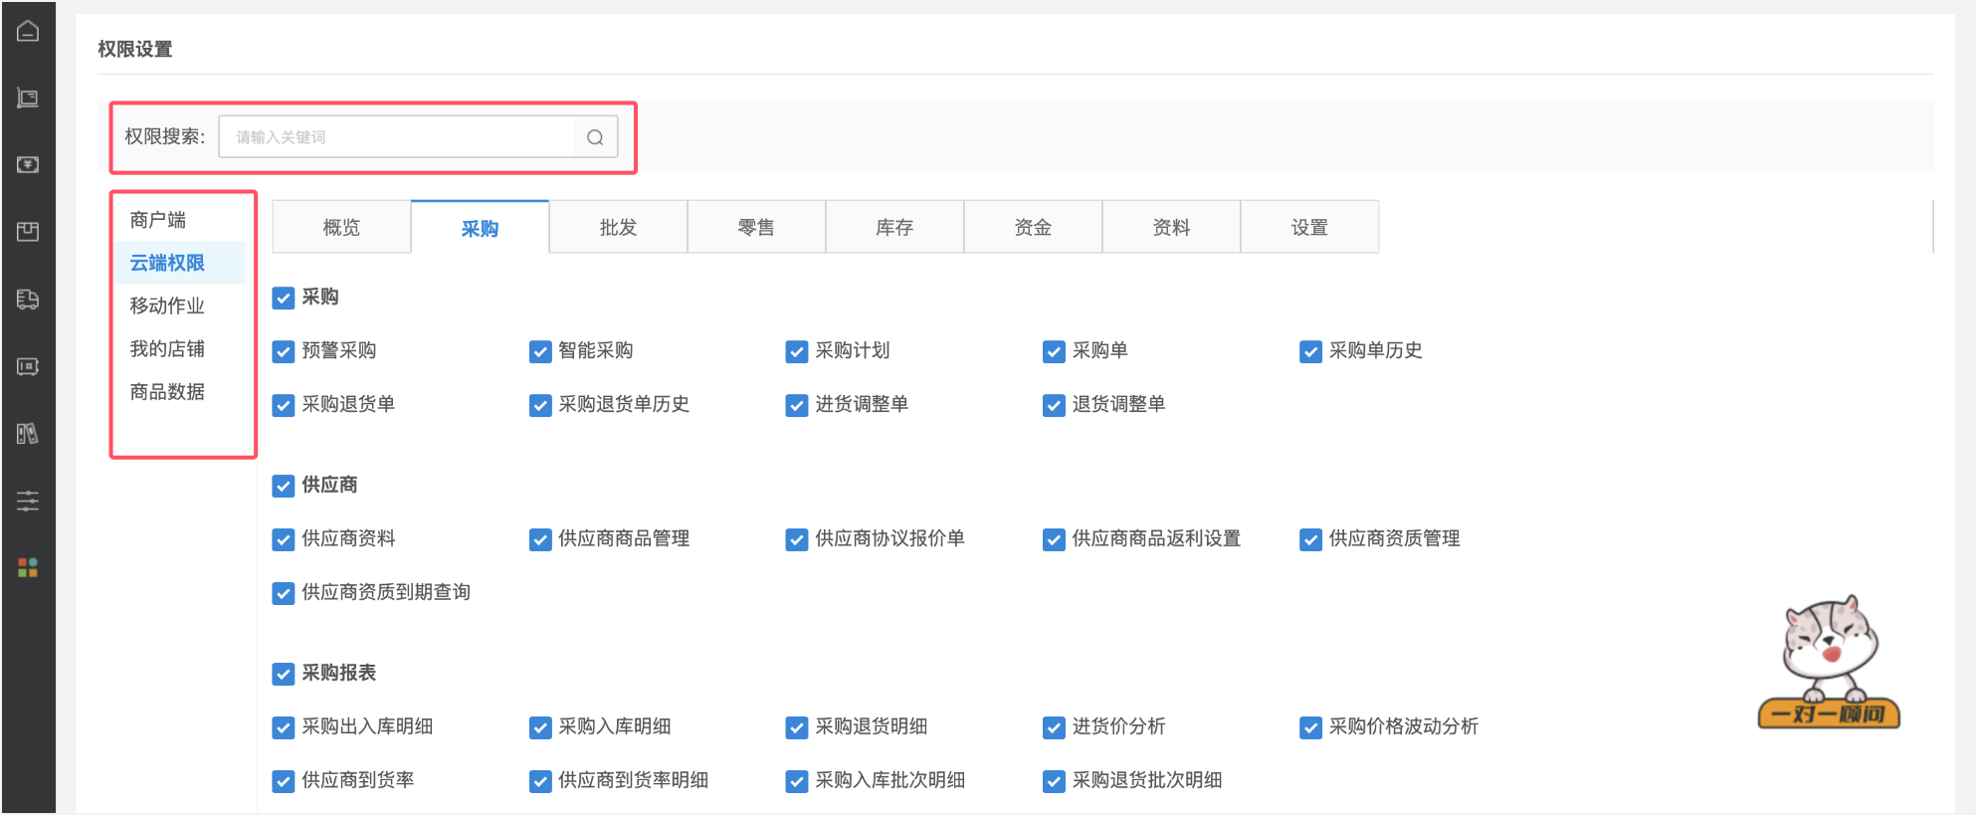Click the 权限搜索 keyword input field

[x=398, y=137]
